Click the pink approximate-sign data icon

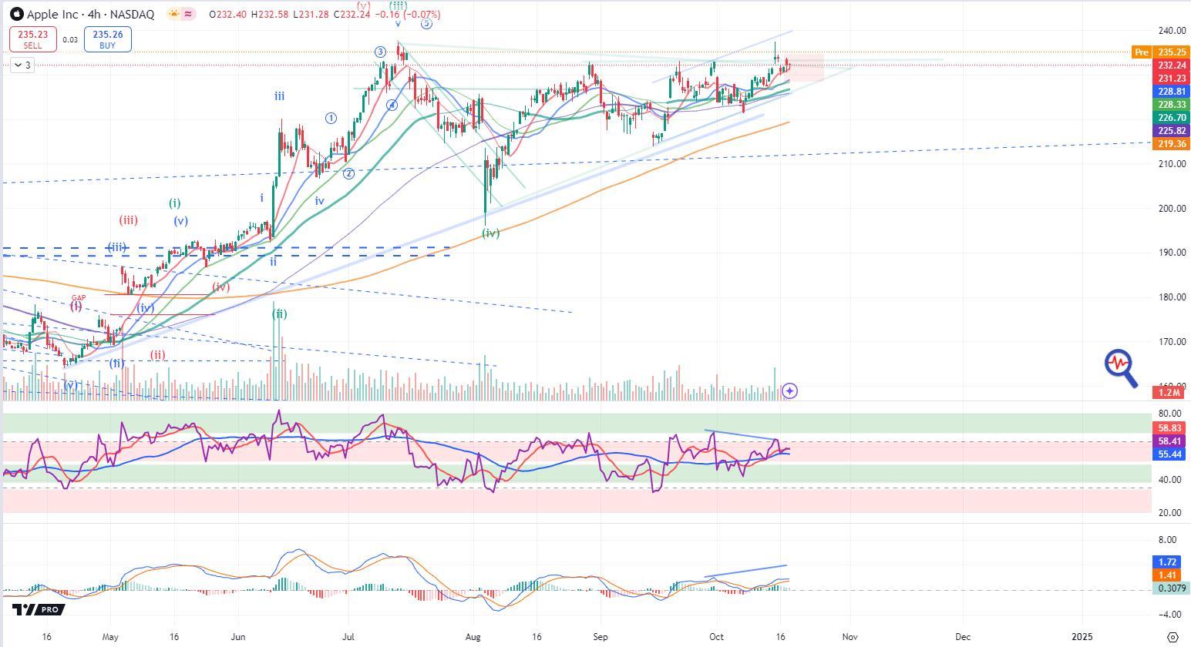point(190,15)
